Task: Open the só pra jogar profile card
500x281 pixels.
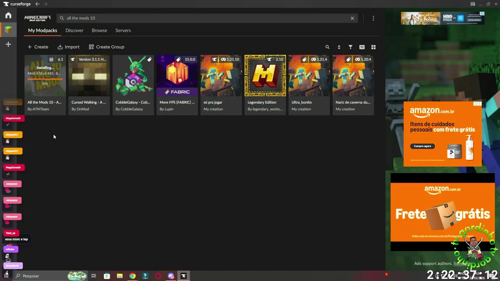Action: pos(221,85)
